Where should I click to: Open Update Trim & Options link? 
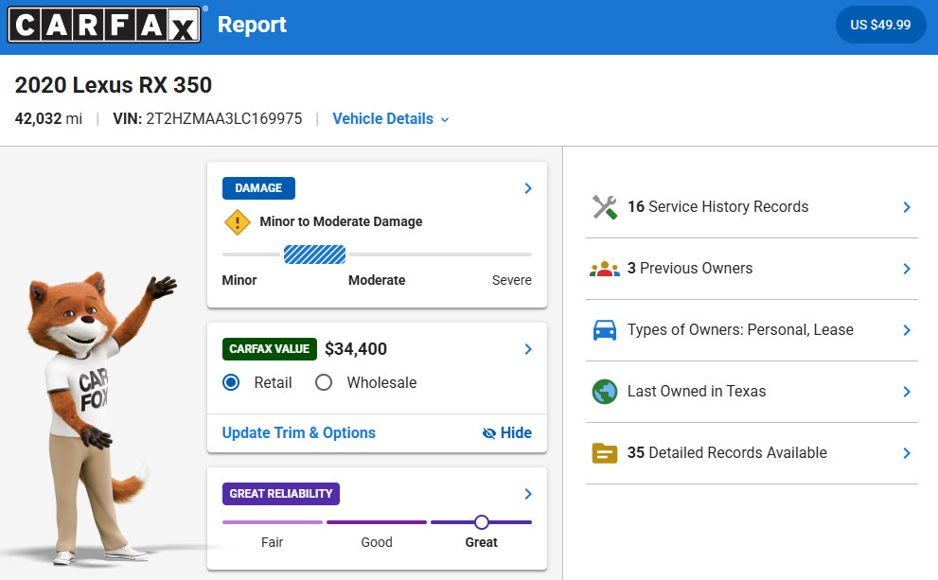(x=298, y=432)
